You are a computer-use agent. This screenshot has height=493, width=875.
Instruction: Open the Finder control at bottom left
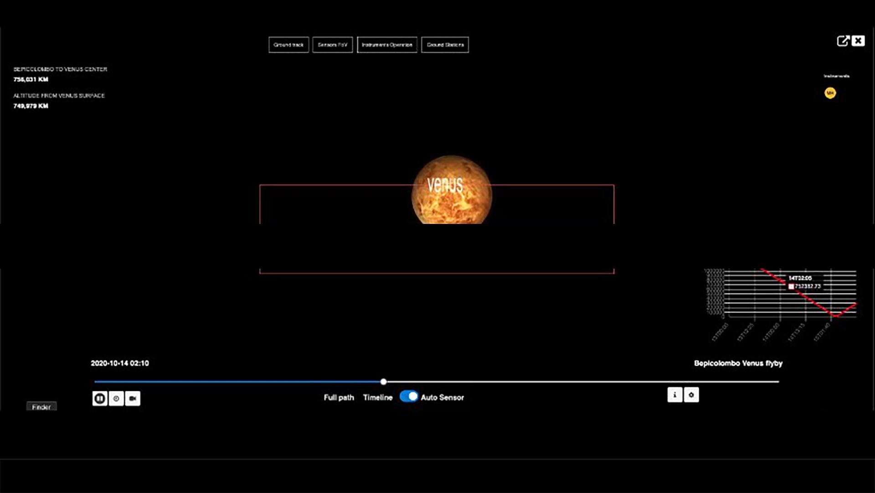click(41, 407)
